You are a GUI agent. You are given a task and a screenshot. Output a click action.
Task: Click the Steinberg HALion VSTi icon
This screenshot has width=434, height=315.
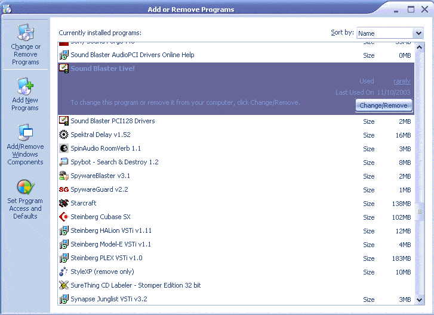64,230
